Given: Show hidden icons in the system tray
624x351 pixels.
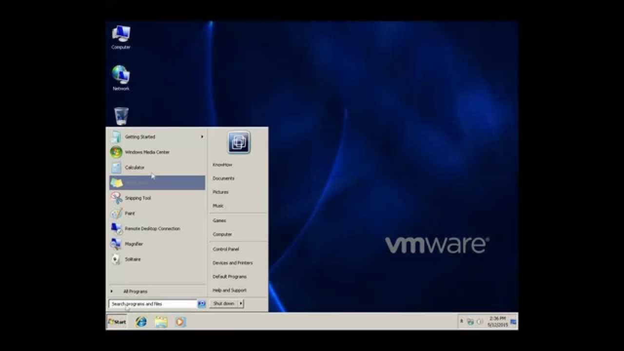Looking at the screenshot, I should point(461,321).
